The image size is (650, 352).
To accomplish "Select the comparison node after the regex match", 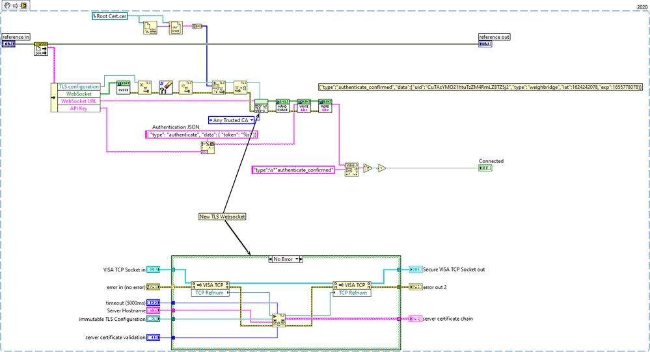I will pos(367,168).
